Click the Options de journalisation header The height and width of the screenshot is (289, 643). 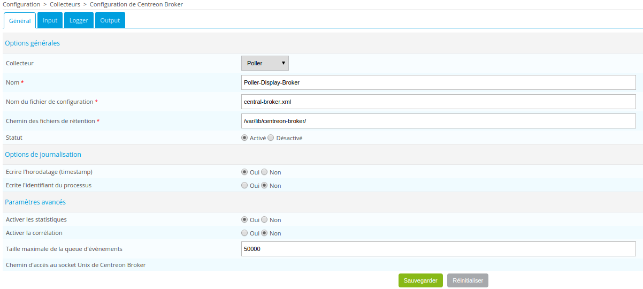tap(43, 154)
